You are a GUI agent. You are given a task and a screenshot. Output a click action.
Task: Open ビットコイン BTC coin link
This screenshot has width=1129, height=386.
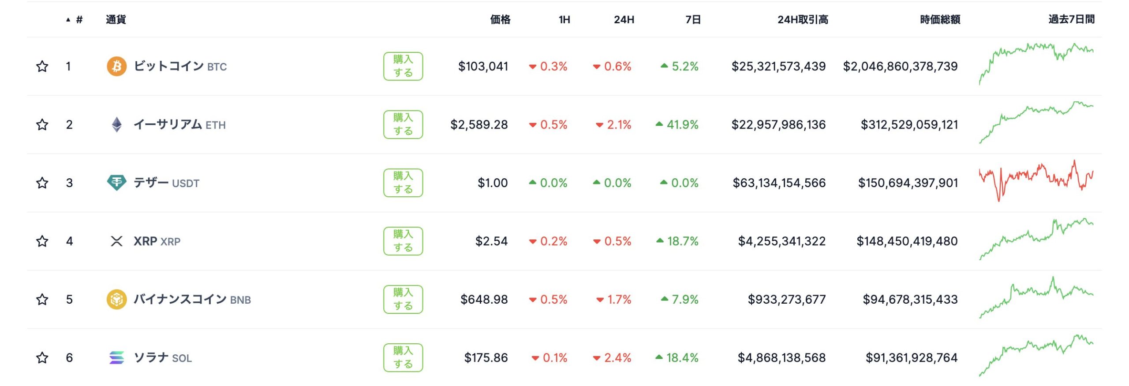pos(180,66)
